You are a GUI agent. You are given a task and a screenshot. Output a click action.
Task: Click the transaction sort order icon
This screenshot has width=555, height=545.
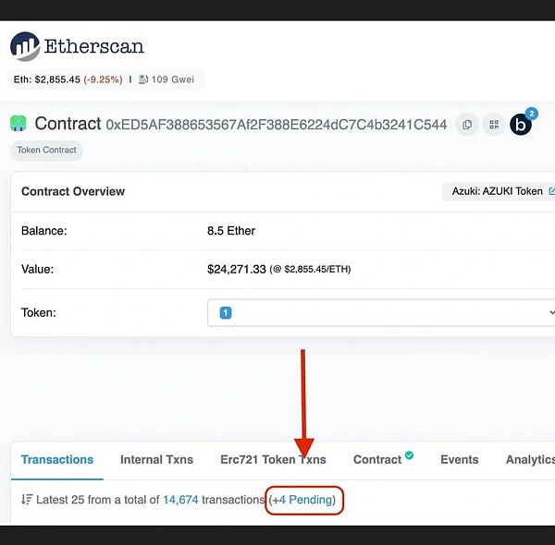(26, 500)
